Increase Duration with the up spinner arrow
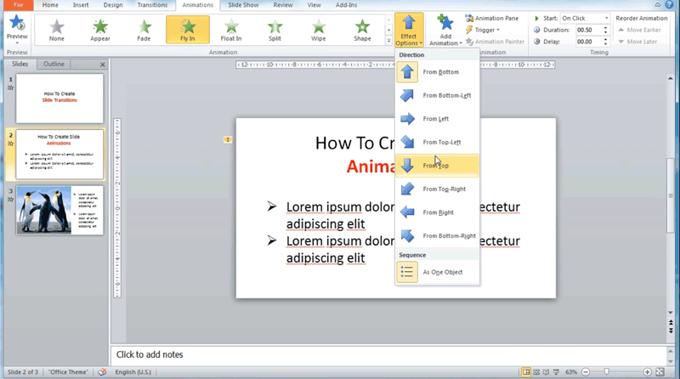Viewport: 680px width, 379px height. pos(605,27)
